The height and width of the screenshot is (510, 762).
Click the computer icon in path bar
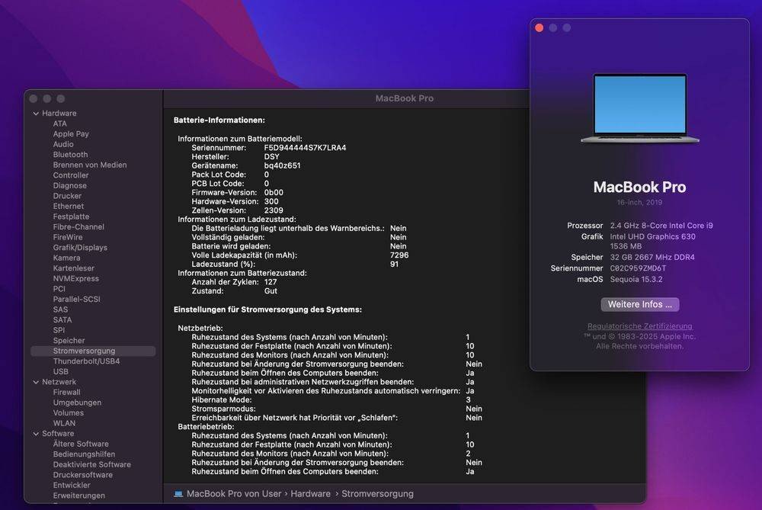pyautogui.click(x=178, y=494)
